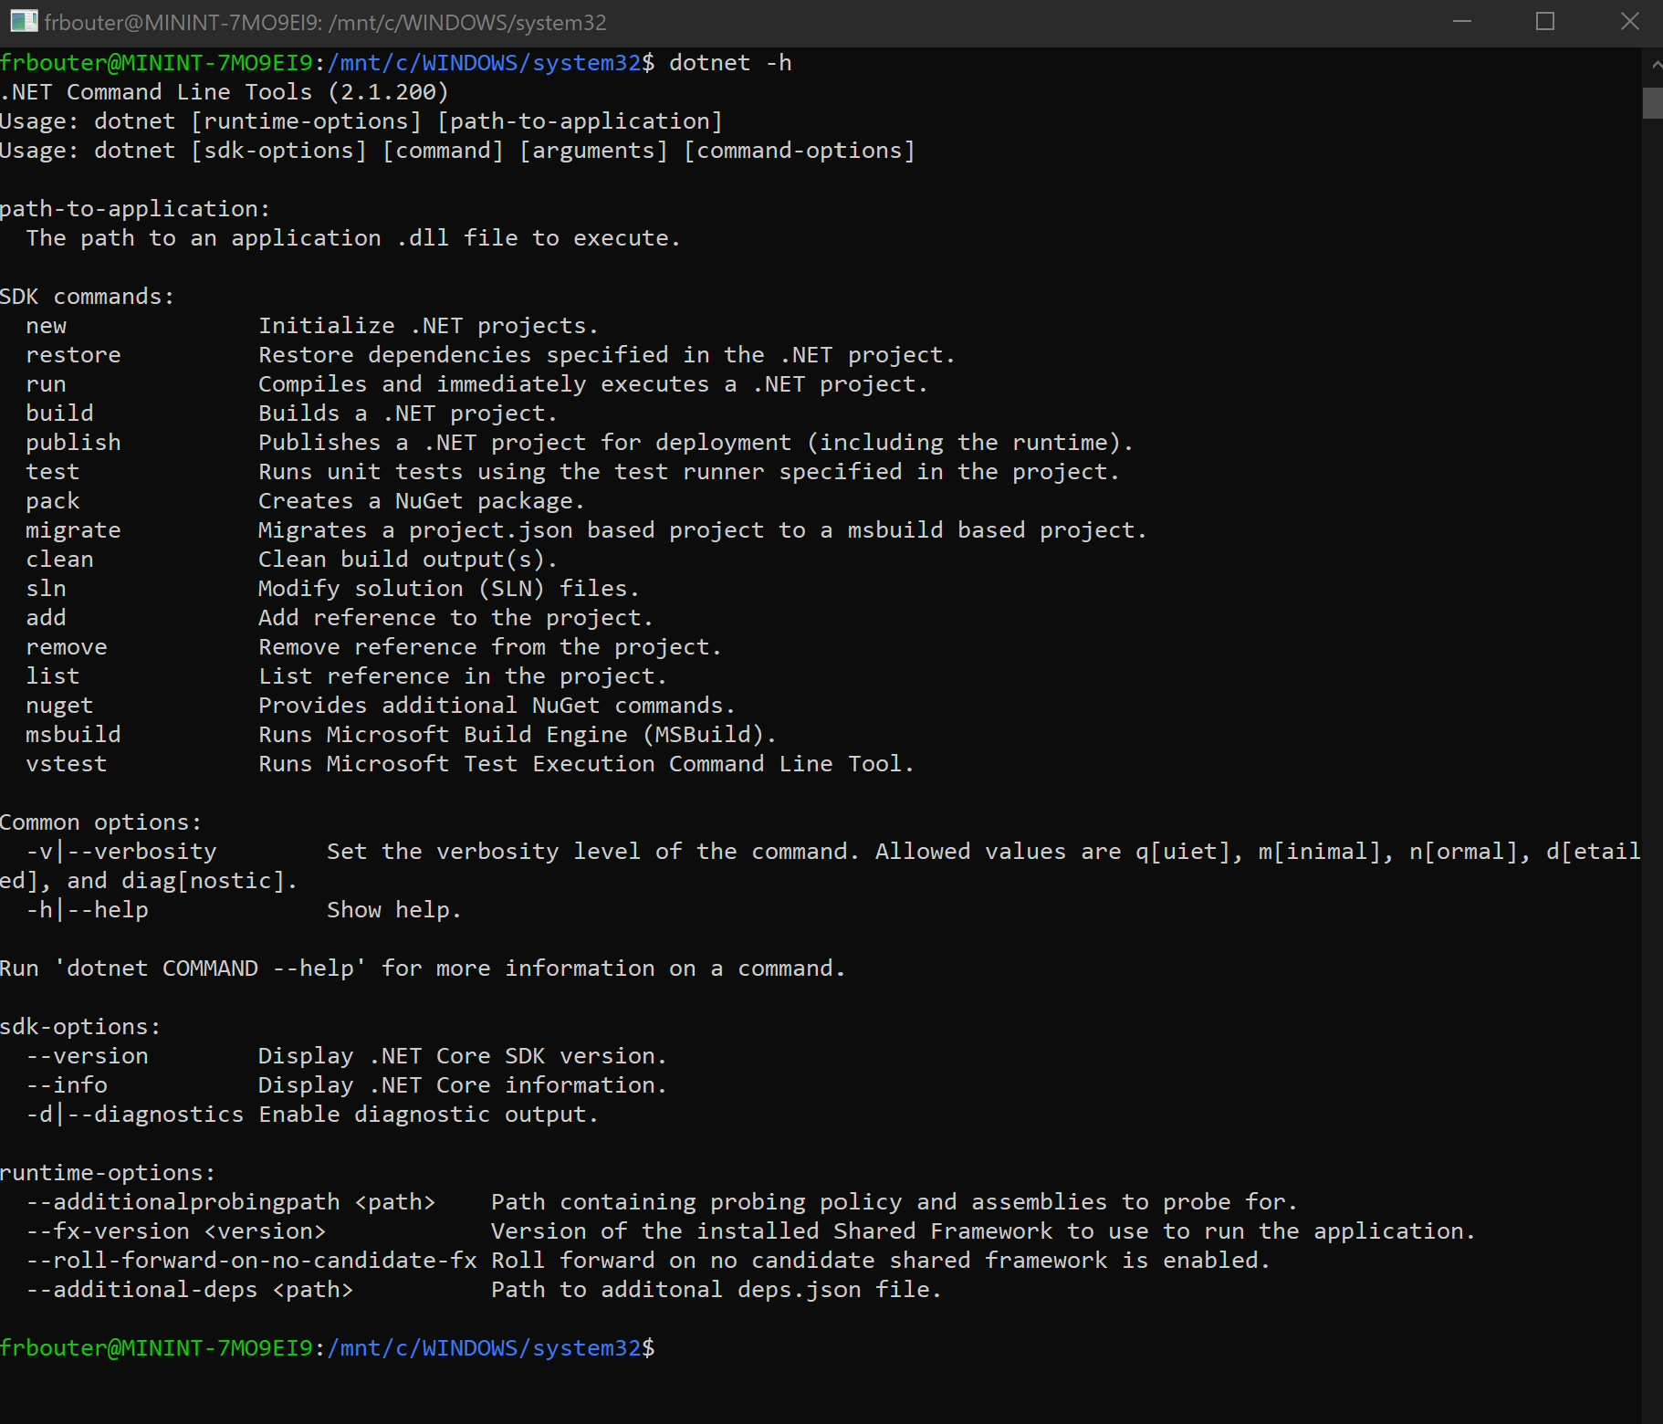1663x1424 pixels.
Task: Close the terminal window
Action: click(x=1629, y=21)
